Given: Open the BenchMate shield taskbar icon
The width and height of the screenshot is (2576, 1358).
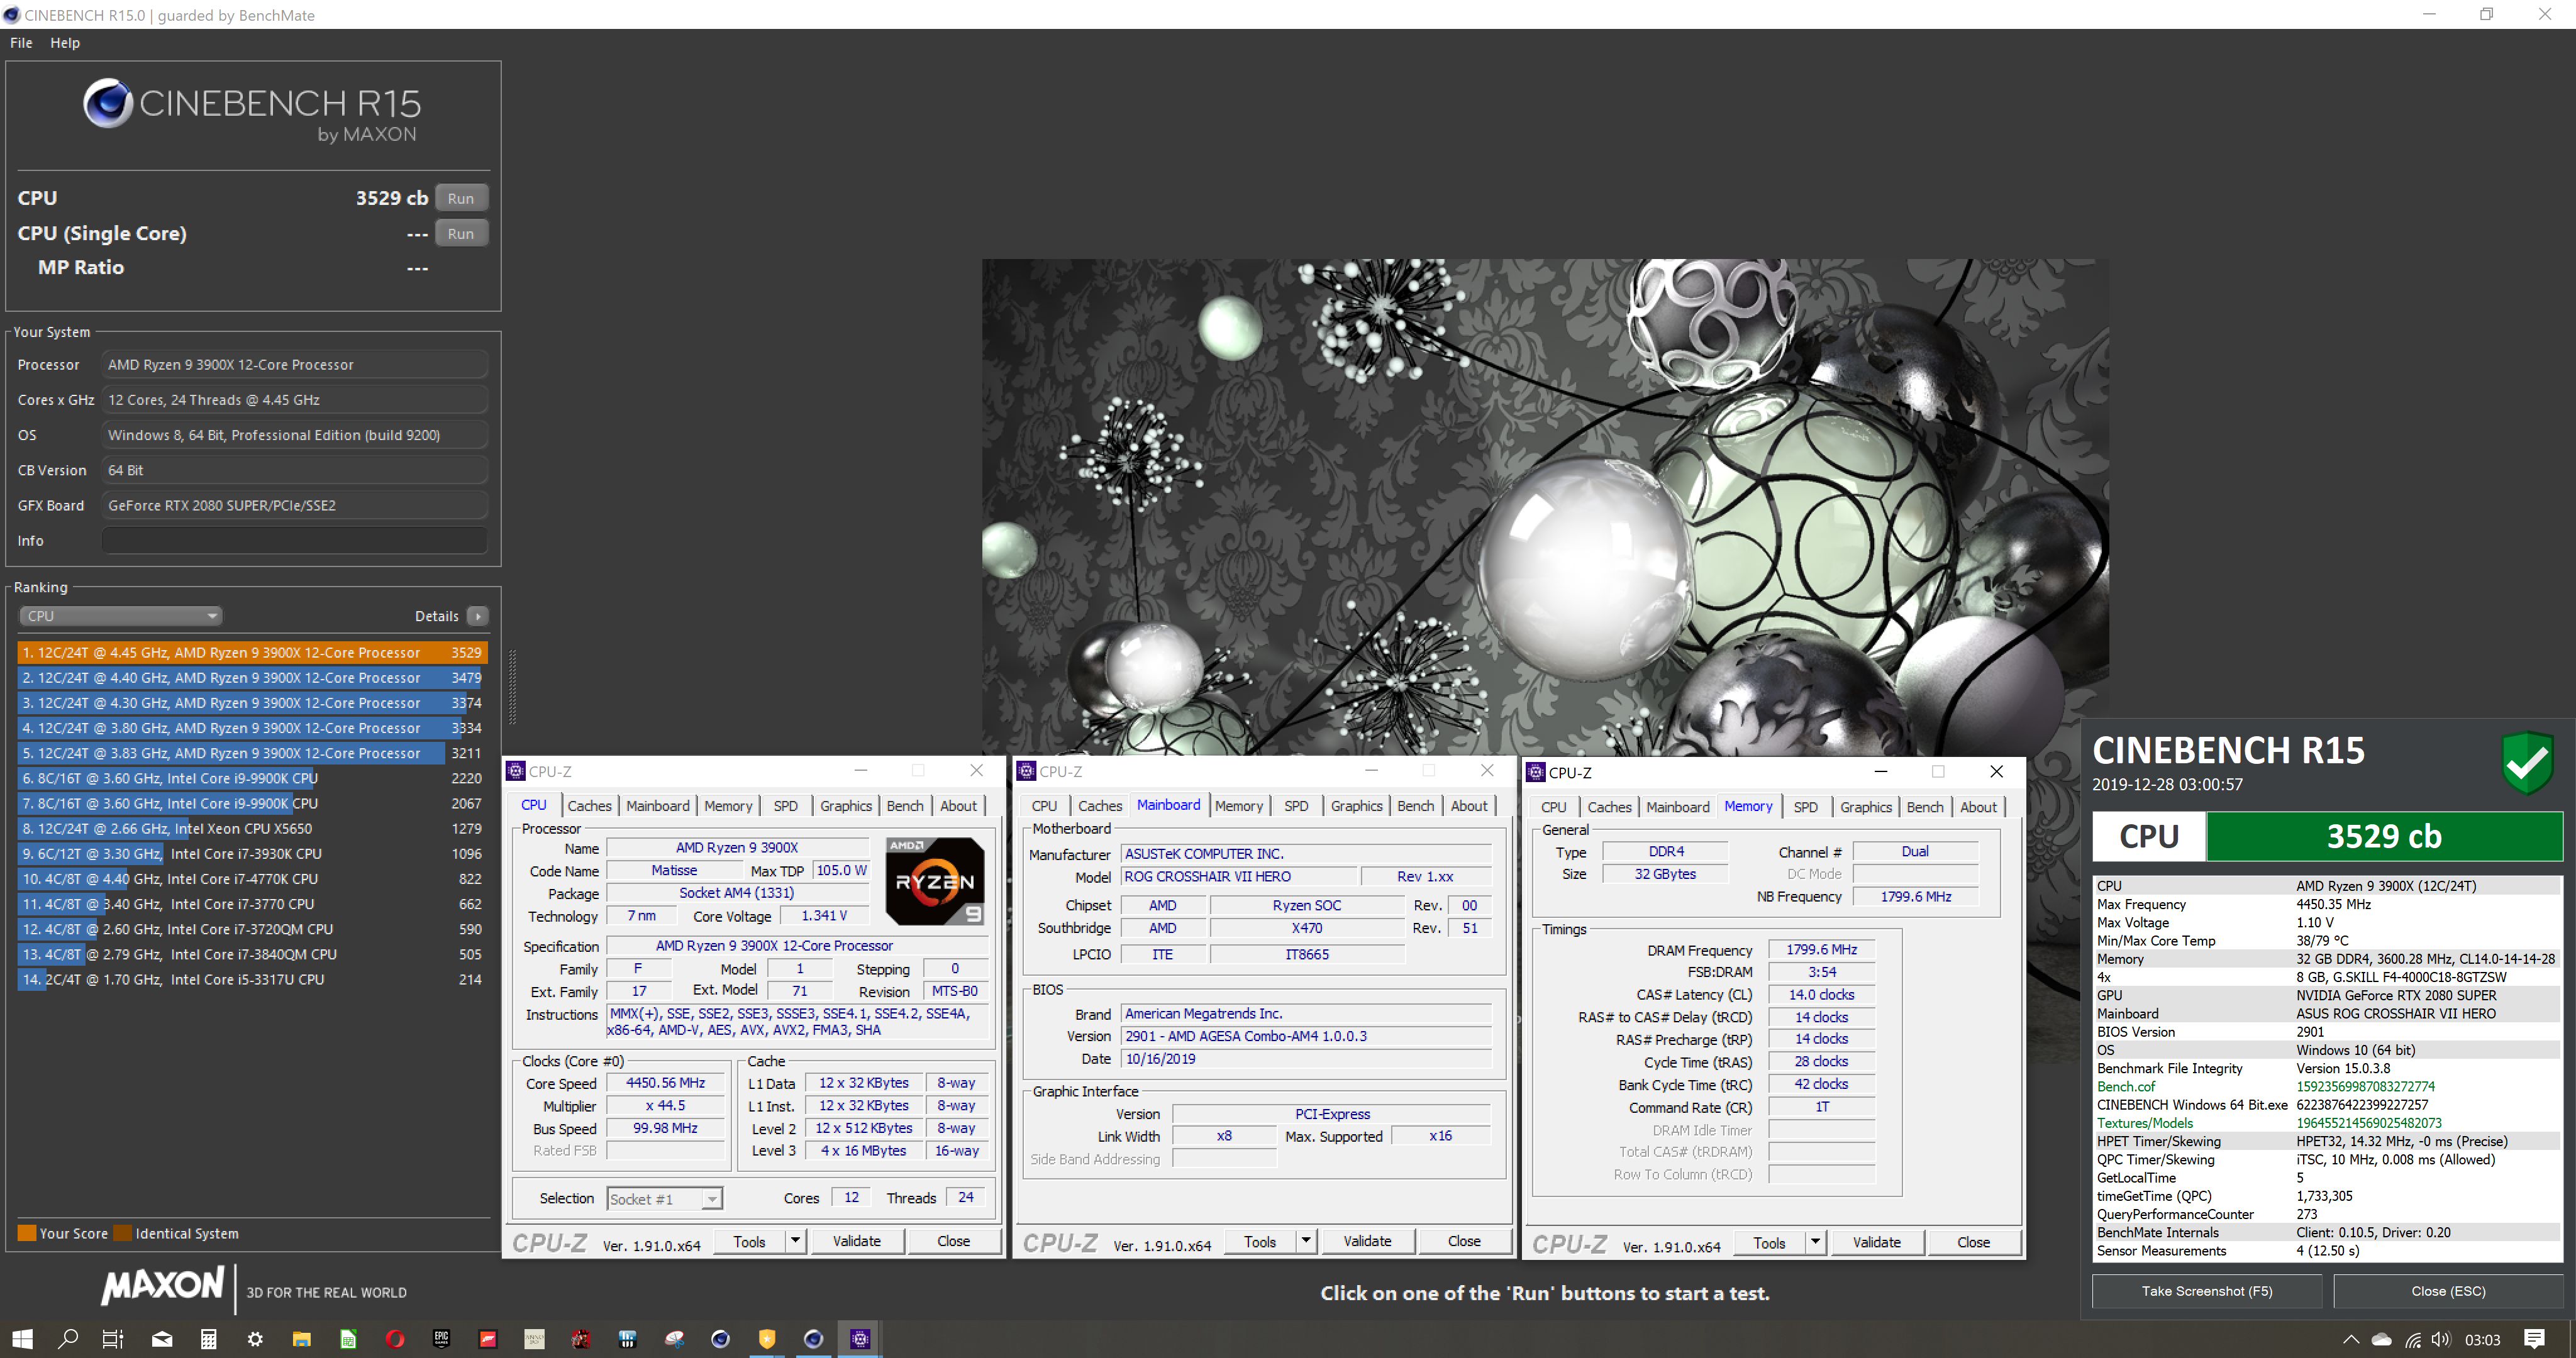Looking at the screenshot, I should click(767, 1339).
